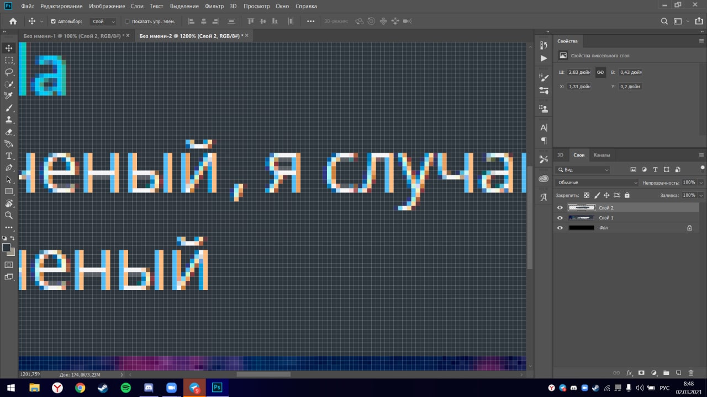Viewport: 707px width, 397px height.
Task: Add a layer mask
Action: (641, 373)
